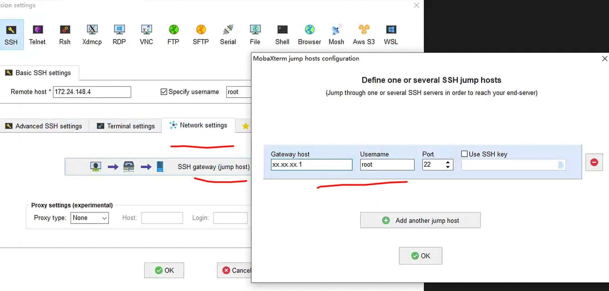The image size is (609, 291).
Task: Decrease the Port value with down arrow
Action: 448,167
